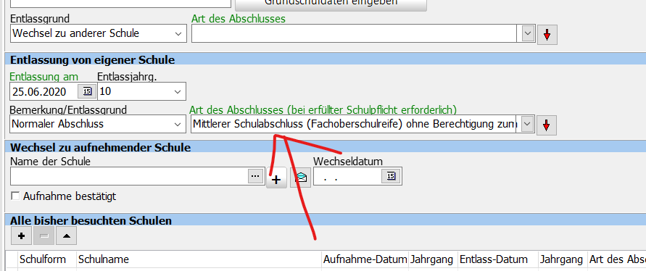Click the label Aufnahme bestätigt

(70, 196)
